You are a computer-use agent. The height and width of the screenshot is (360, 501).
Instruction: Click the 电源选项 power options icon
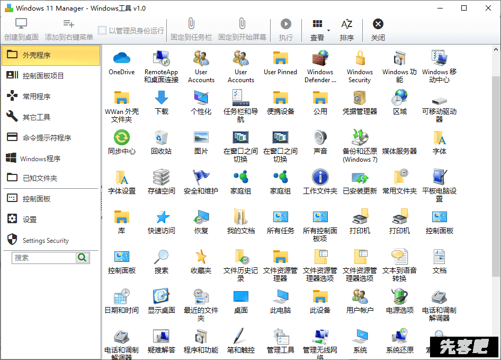[x=400, y=297]
